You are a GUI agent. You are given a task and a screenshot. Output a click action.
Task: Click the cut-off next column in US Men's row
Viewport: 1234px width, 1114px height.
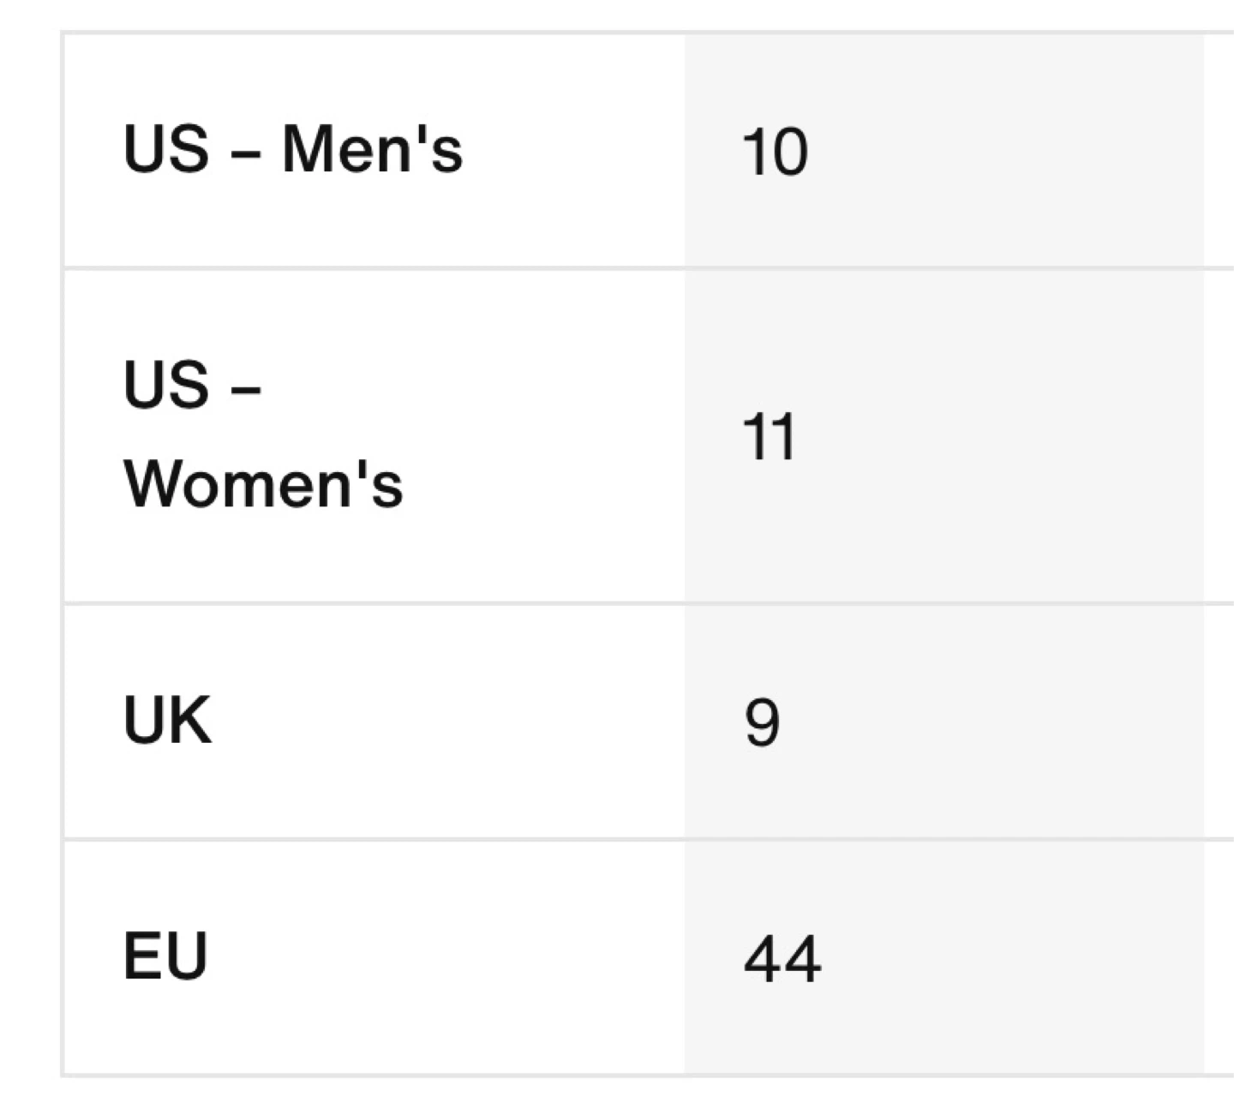(1219, 151)
